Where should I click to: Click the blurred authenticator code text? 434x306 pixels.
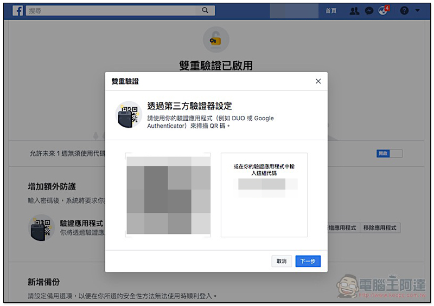[x=265, y=187]
